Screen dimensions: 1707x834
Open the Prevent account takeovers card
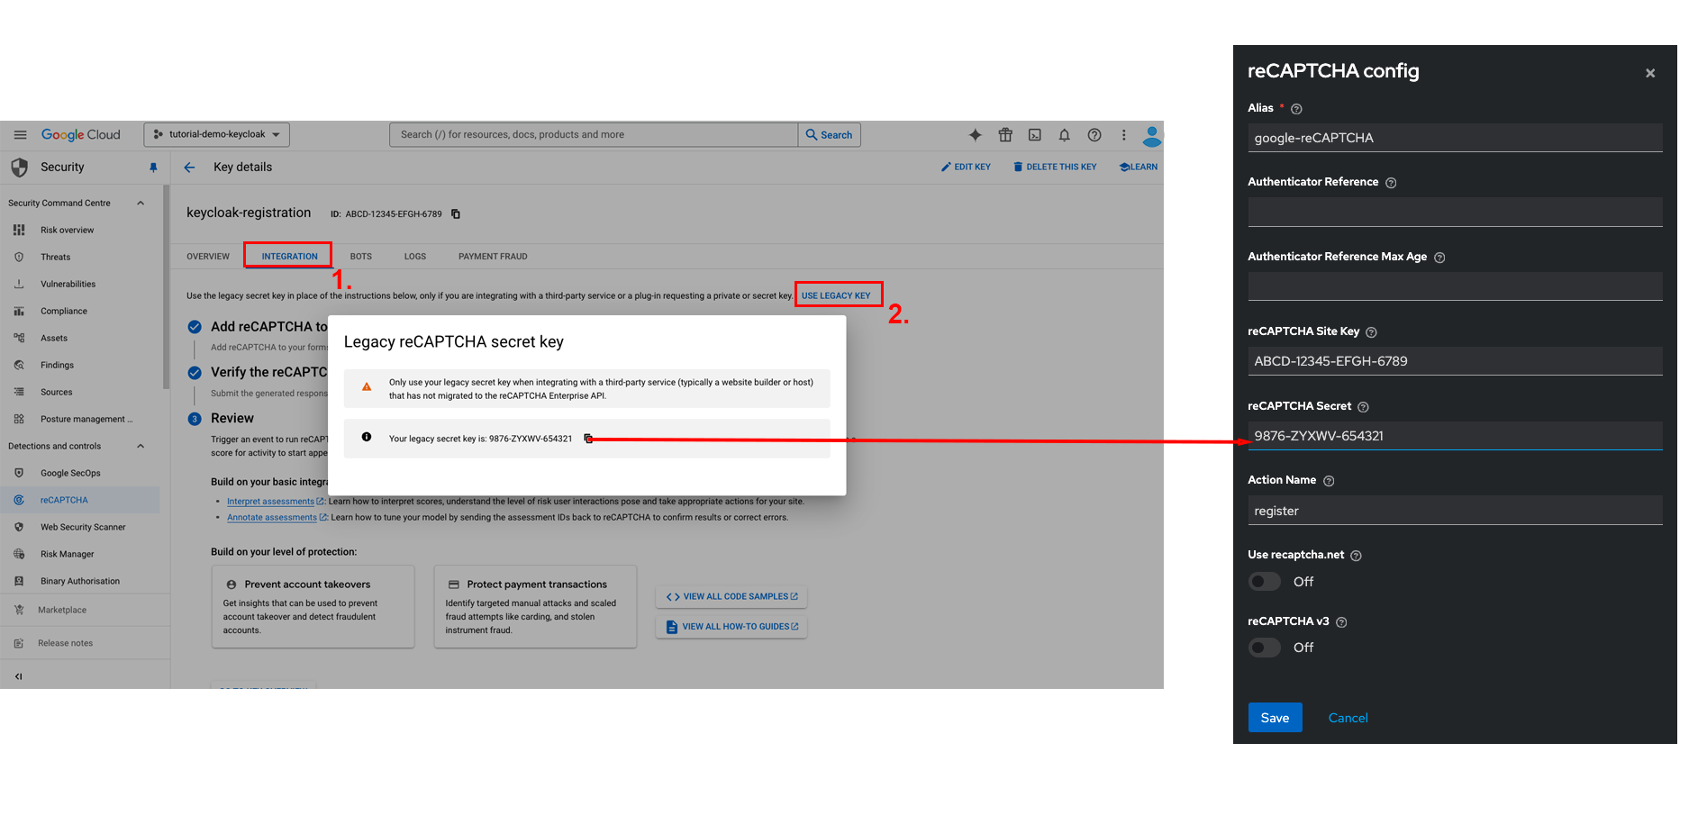click(x=313, y=607)
